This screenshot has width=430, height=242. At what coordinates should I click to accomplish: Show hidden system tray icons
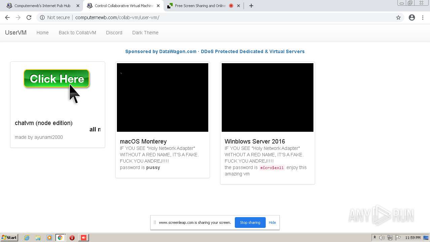375,238
